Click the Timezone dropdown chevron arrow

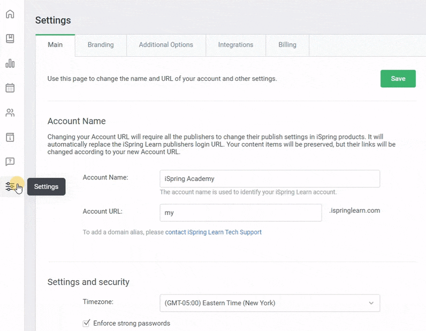pos(371,303)
